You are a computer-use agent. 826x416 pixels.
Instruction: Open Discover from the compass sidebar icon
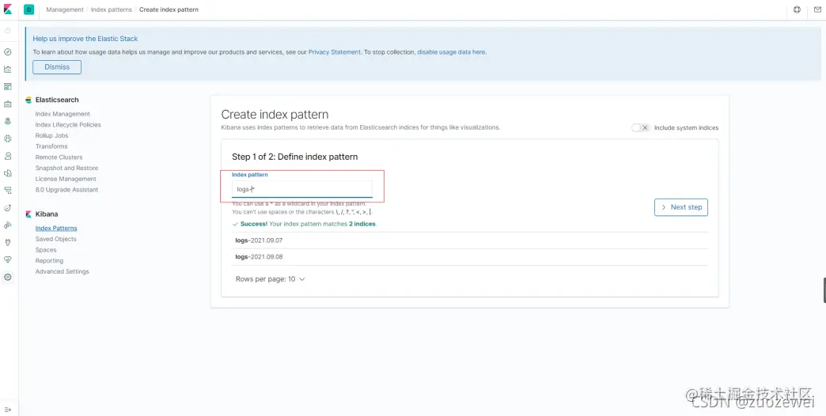8,52
